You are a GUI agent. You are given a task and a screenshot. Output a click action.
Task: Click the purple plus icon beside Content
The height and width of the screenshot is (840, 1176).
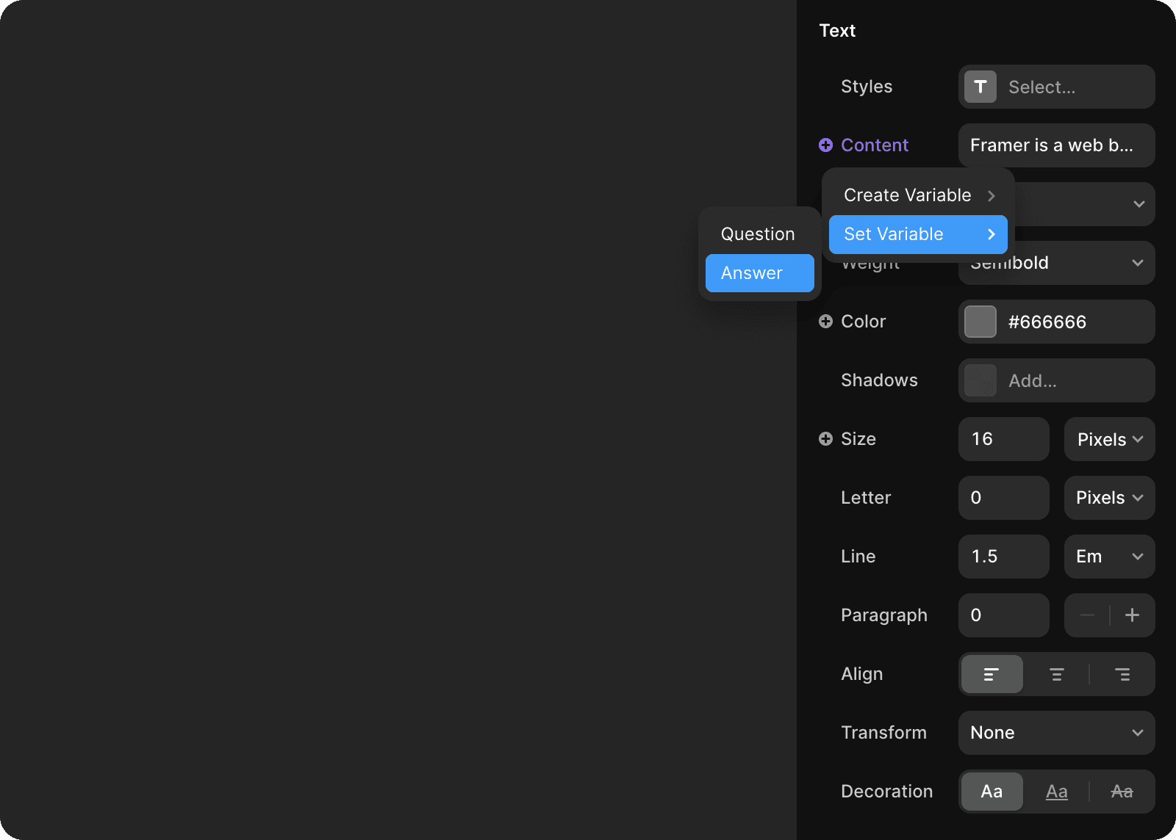pyautogui.click(x=825, y=145)
